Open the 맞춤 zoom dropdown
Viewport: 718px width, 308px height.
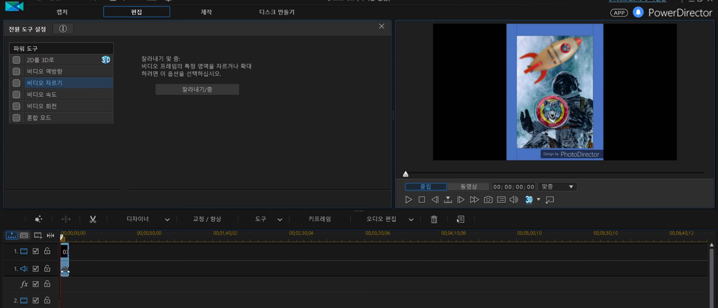click(557, 187)
